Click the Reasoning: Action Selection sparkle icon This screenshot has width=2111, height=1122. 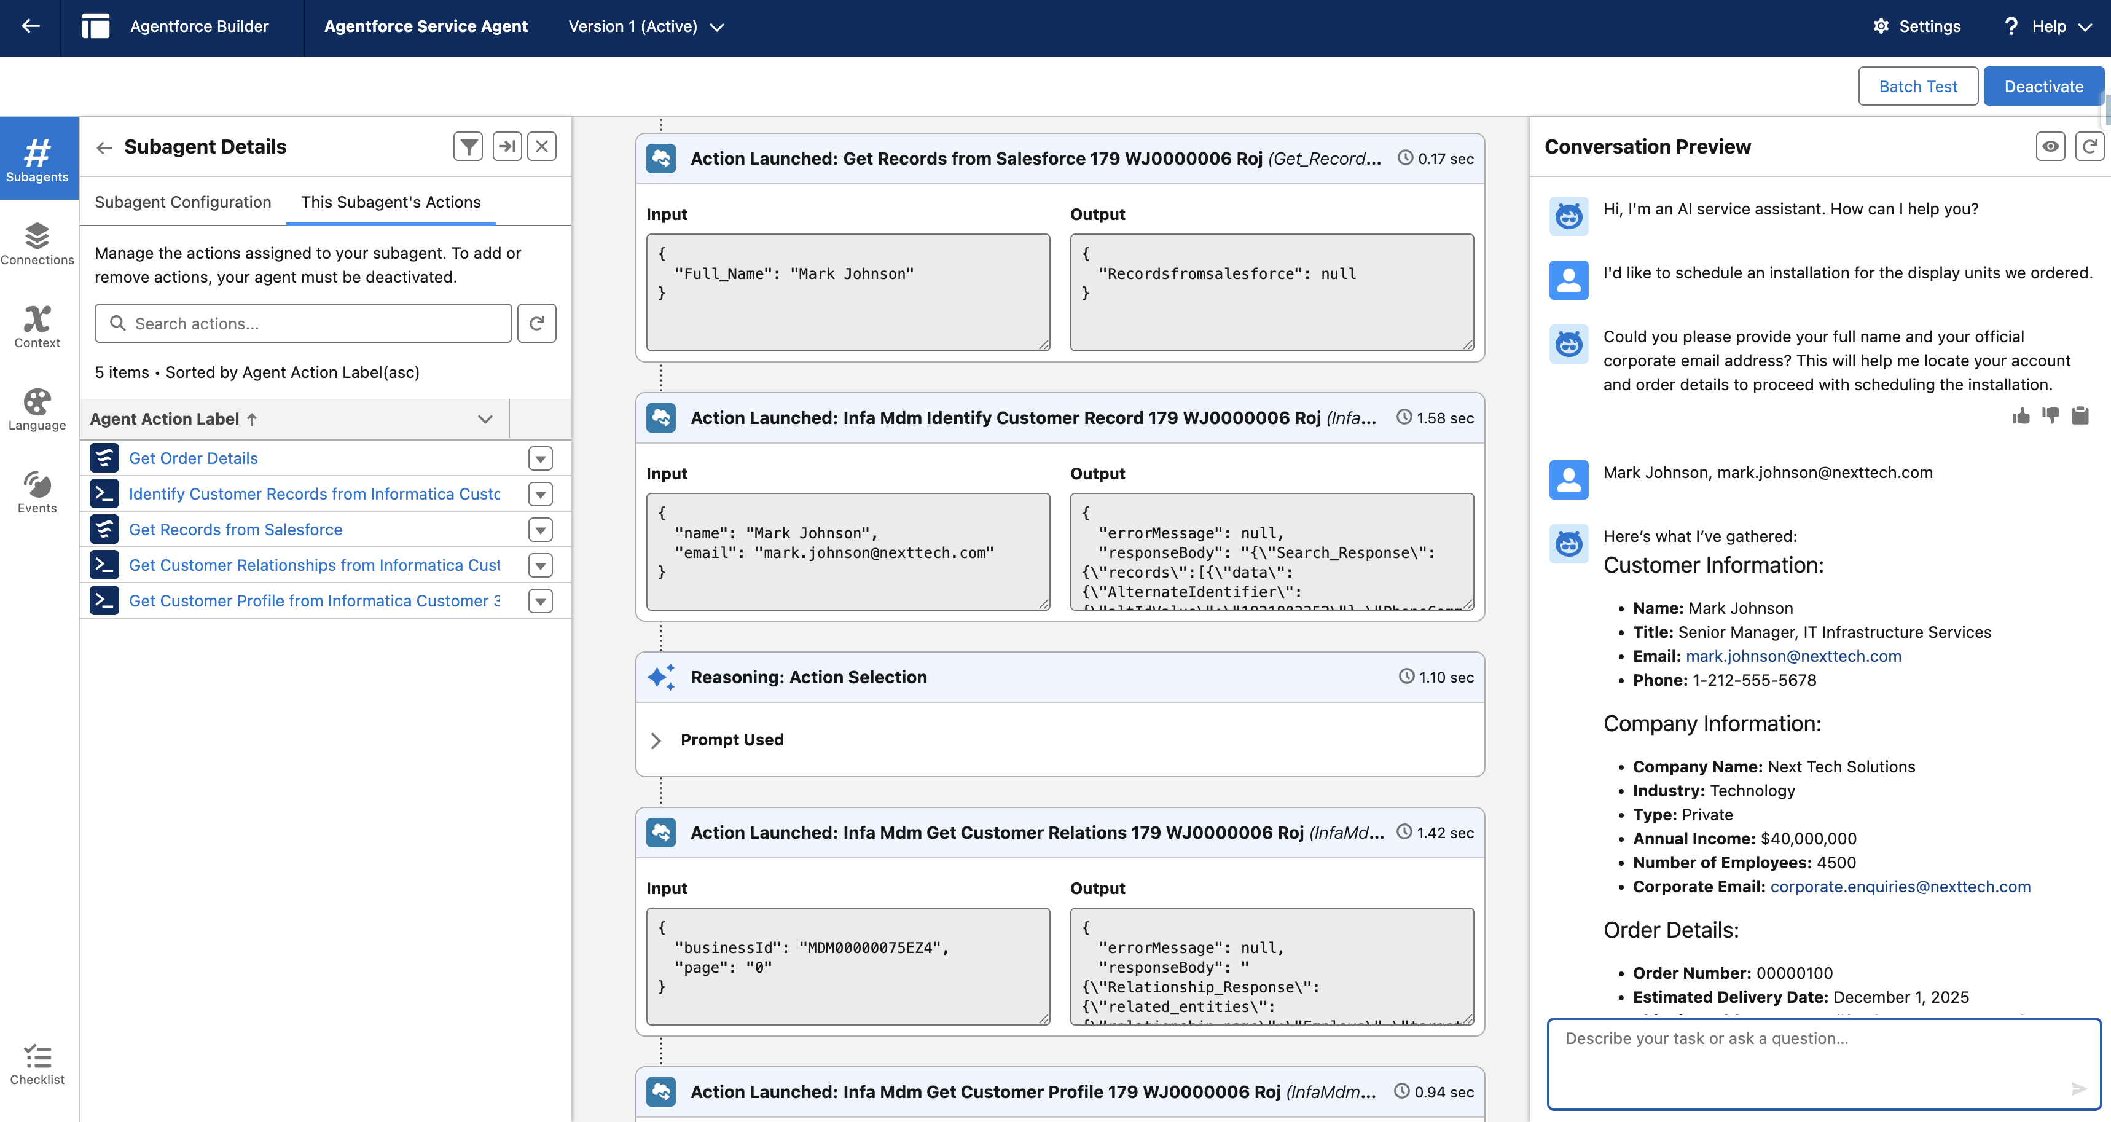tap(660, 677)
